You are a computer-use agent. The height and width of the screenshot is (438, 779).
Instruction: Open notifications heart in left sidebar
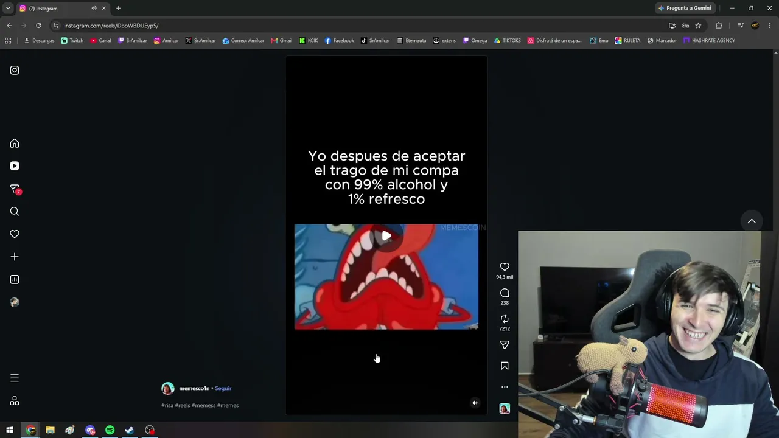[x=15, y=234]
